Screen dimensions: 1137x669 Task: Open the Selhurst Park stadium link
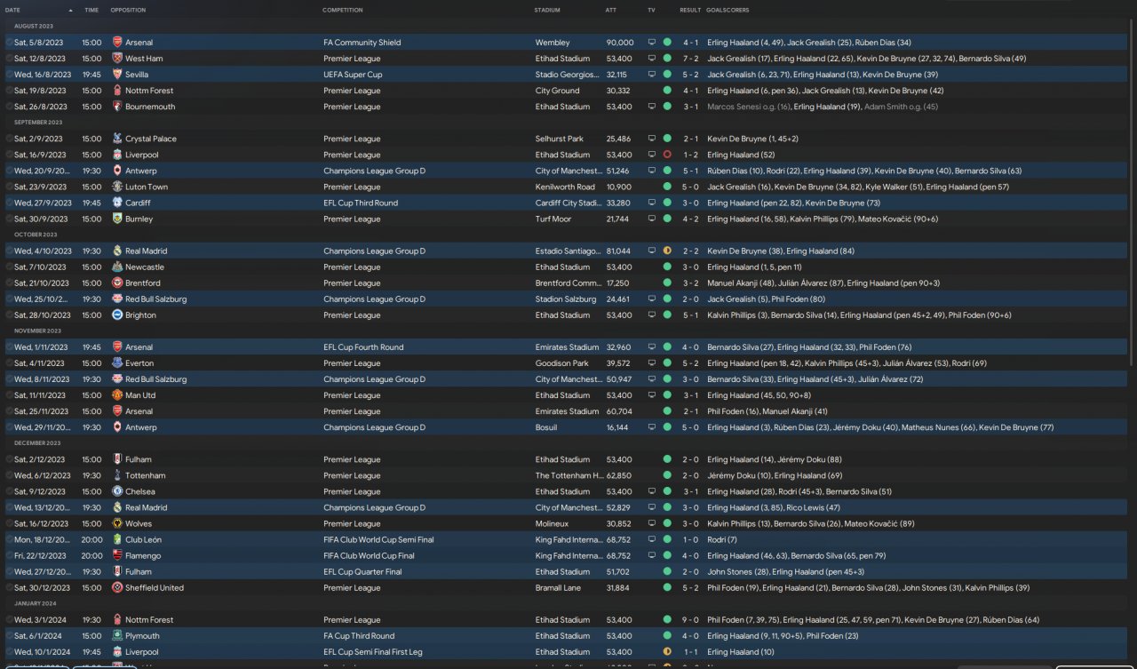point(559,139)
